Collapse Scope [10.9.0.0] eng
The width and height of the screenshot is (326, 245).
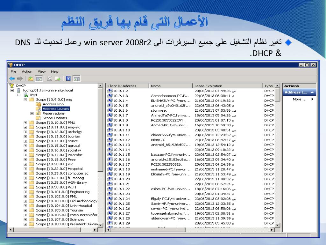click(25, 100)
